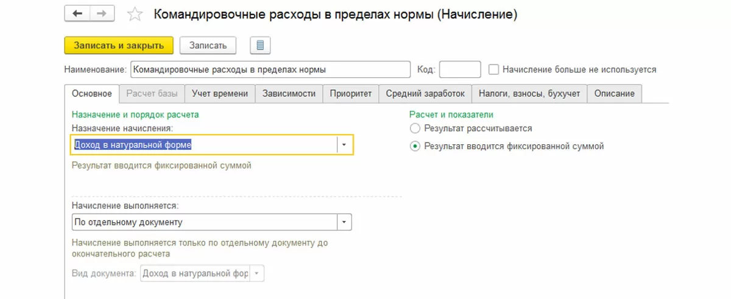Viewport: 731px width, 299px height.
Task: Select the 'Приоритет' tab
Action: (350, 94)
